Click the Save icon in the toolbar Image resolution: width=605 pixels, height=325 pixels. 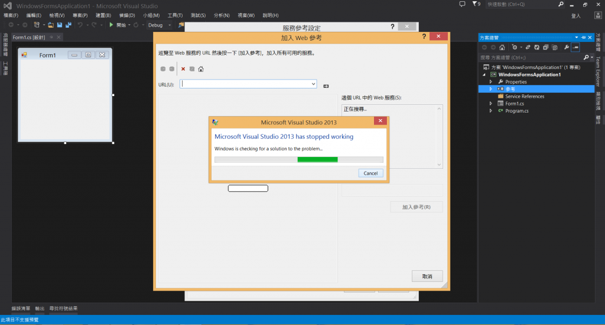[60, 25]
